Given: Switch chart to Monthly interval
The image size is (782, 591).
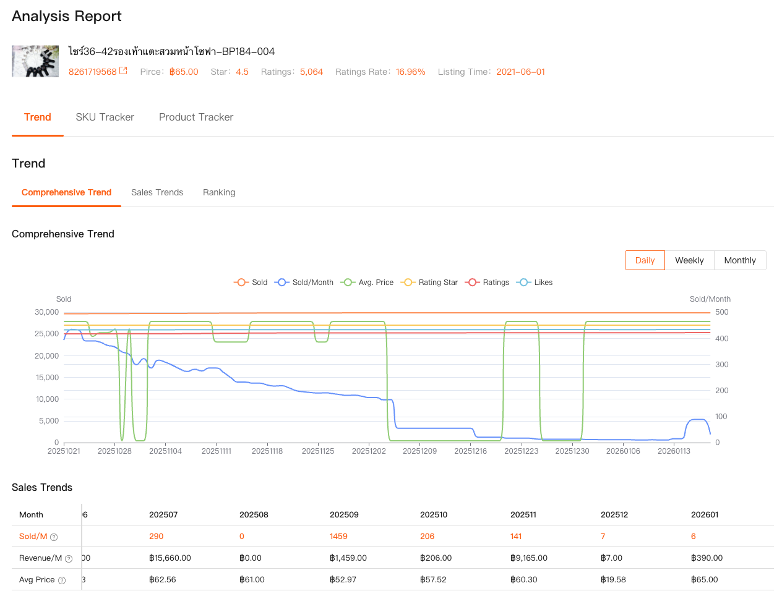Looking at the screenshot, I should pos(740,260).
